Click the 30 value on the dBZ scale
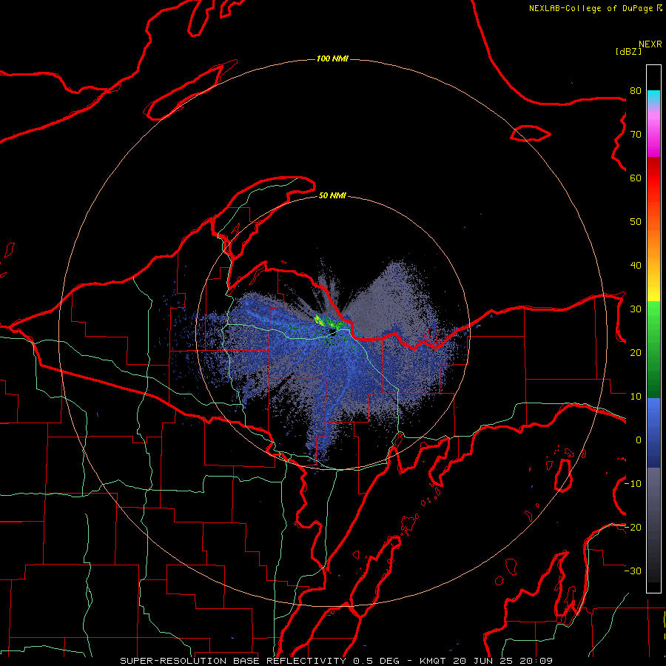The width and height of the screenshot is (666, 666). 636,309
